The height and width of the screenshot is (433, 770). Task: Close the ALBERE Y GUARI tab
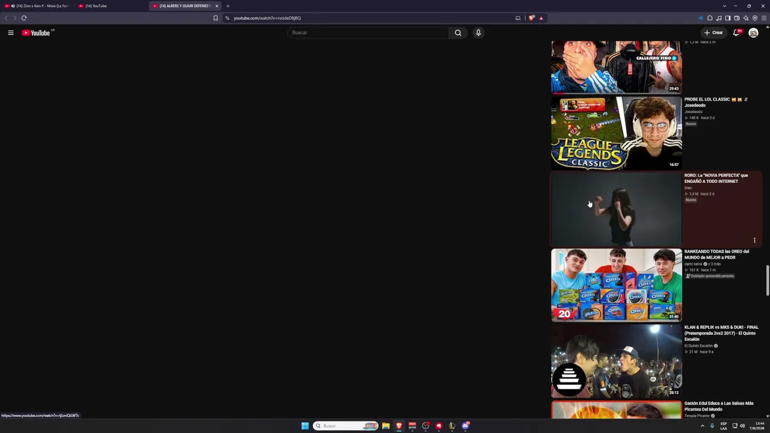point(217,6)
